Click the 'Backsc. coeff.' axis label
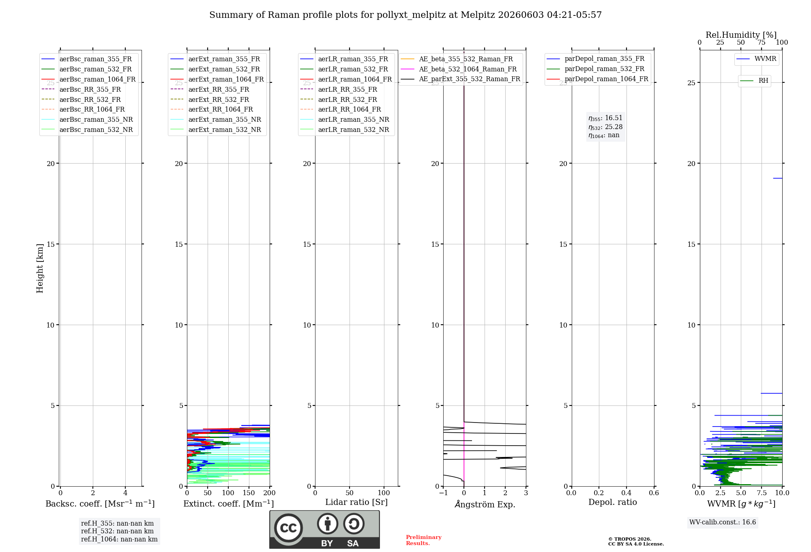Viewport: 811px width, 552px height. (100, 504)
